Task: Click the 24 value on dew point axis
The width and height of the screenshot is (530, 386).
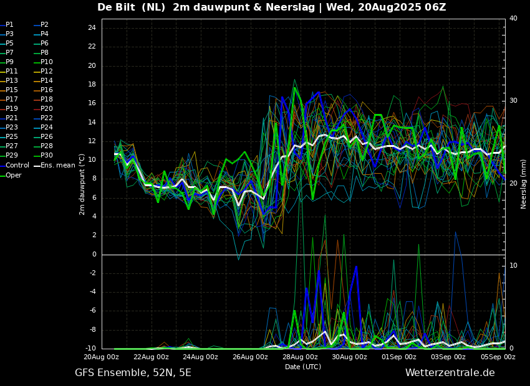Action: pos(92,27)
